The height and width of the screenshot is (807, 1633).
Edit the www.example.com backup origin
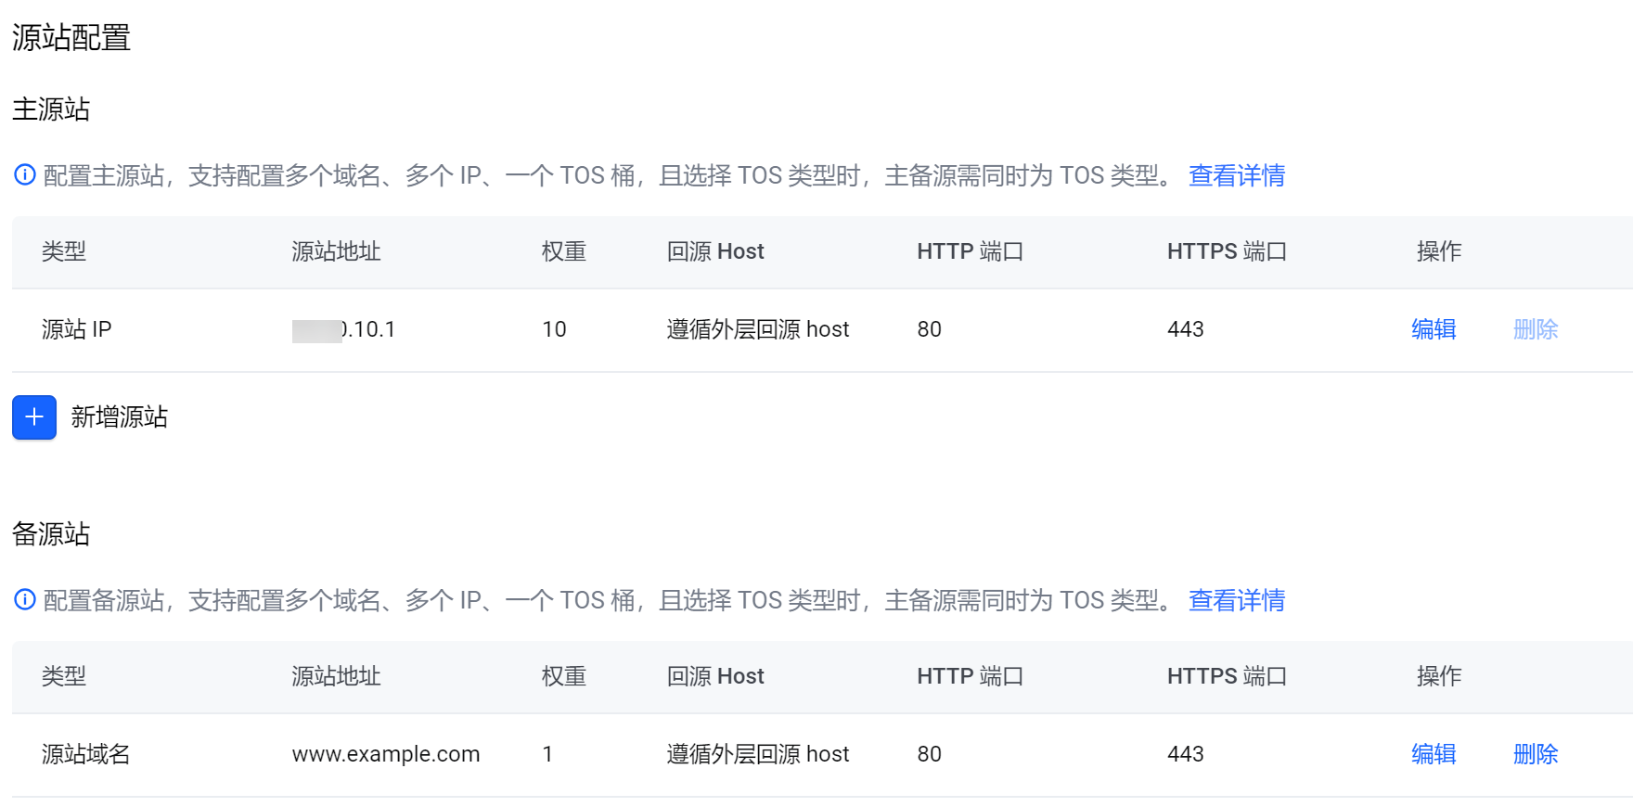[1433, 754]
